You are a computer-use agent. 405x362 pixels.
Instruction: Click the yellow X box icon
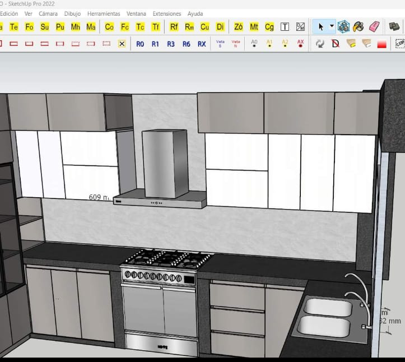tap(121, 43)
